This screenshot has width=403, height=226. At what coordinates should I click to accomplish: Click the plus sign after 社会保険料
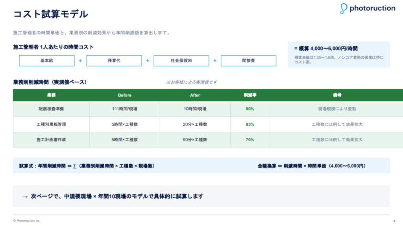(215, 61)
